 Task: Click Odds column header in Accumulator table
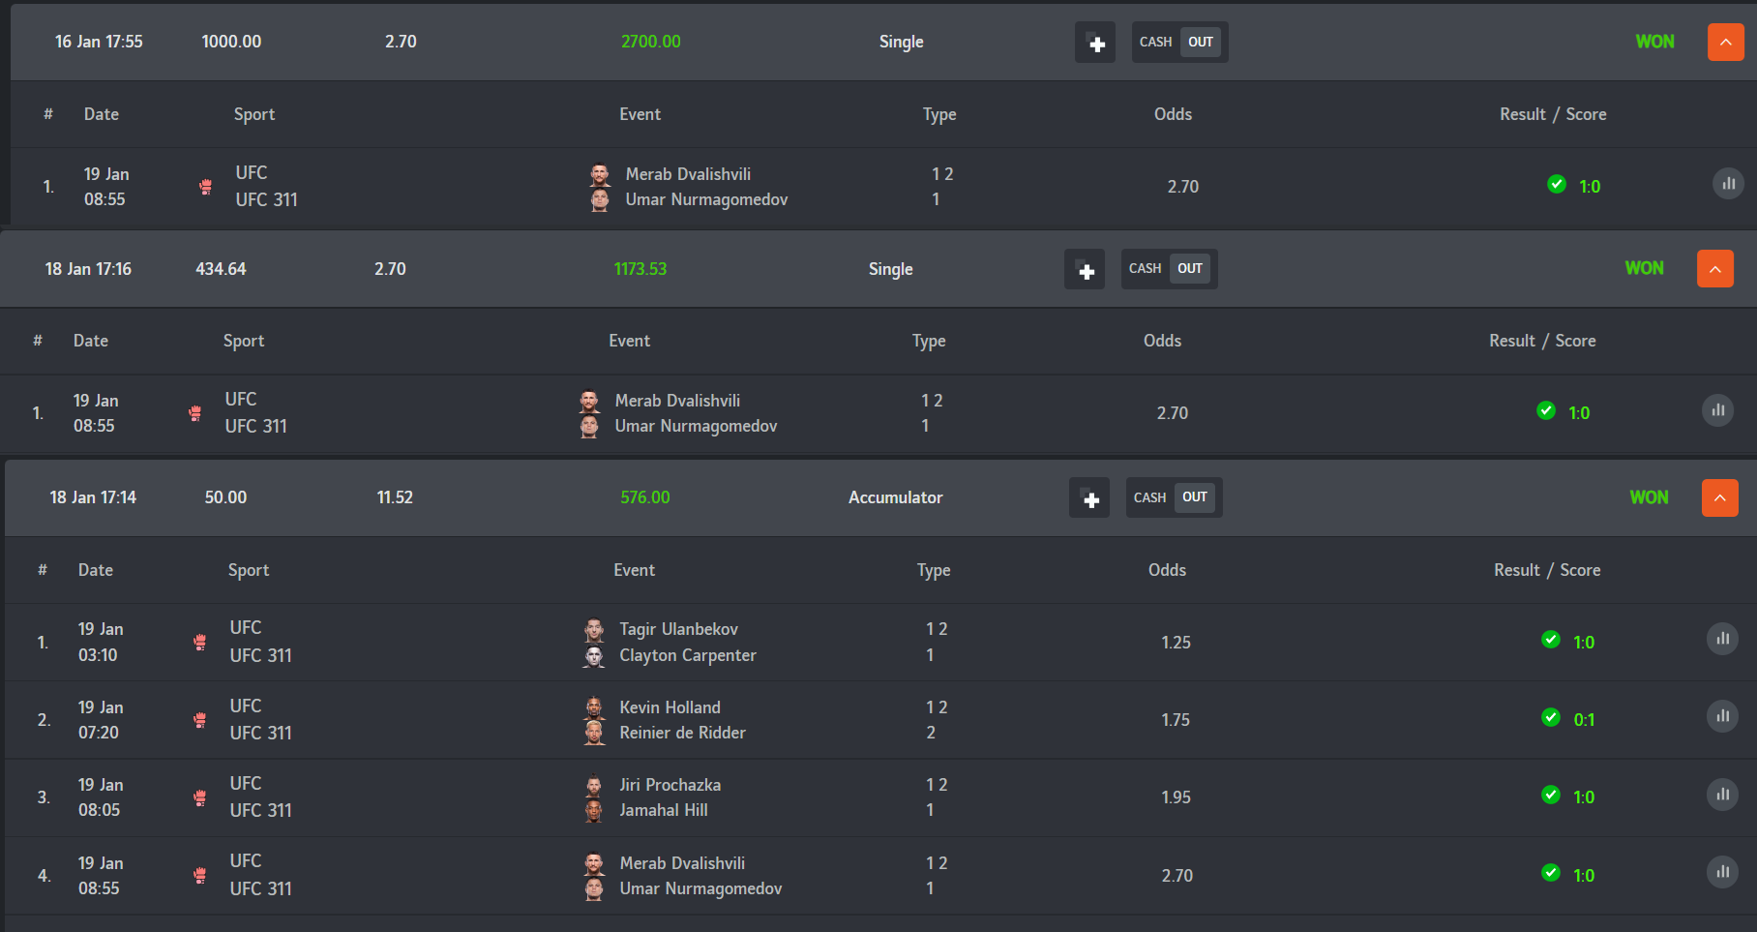(x=1167, y=570)
